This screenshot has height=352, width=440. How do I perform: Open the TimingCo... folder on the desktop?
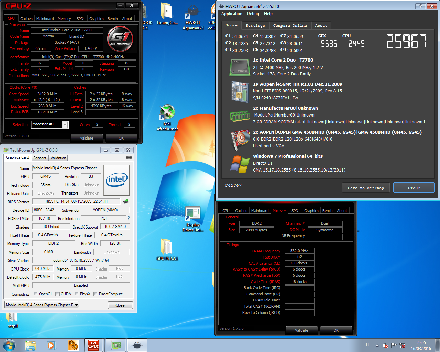tap(167, 14)
